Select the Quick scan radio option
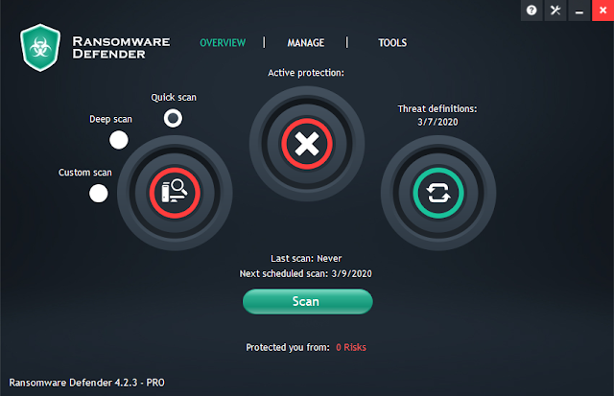Image resolution: width=614 pixels, height=396 pixels. tap(173, 118)
